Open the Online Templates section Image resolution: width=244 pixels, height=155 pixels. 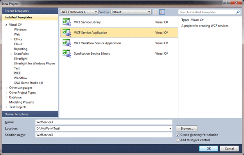(30, 114)
